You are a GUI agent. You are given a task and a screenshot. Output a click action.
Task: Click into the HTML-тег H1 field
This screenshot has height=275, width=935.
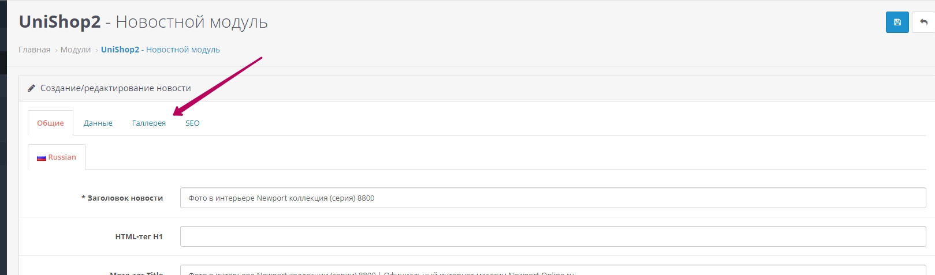click(x=553, y=236)
